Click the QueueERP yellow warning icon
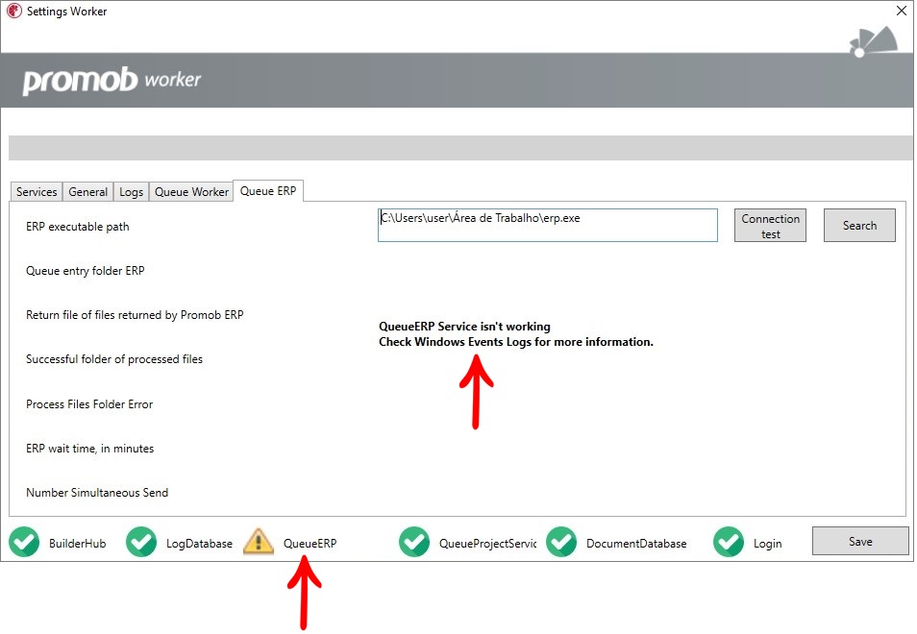 [258, 541]
